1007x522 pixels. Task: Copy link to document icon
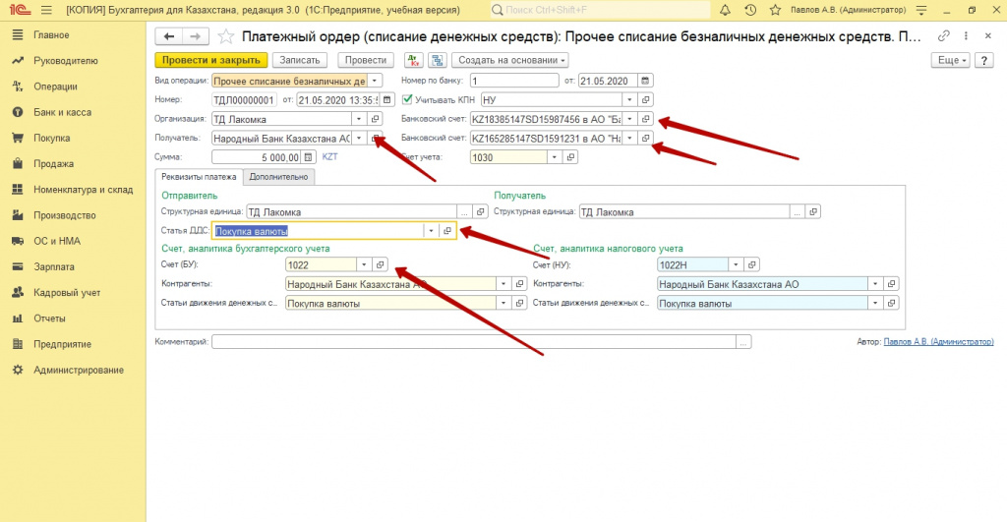tap(943, 36)
